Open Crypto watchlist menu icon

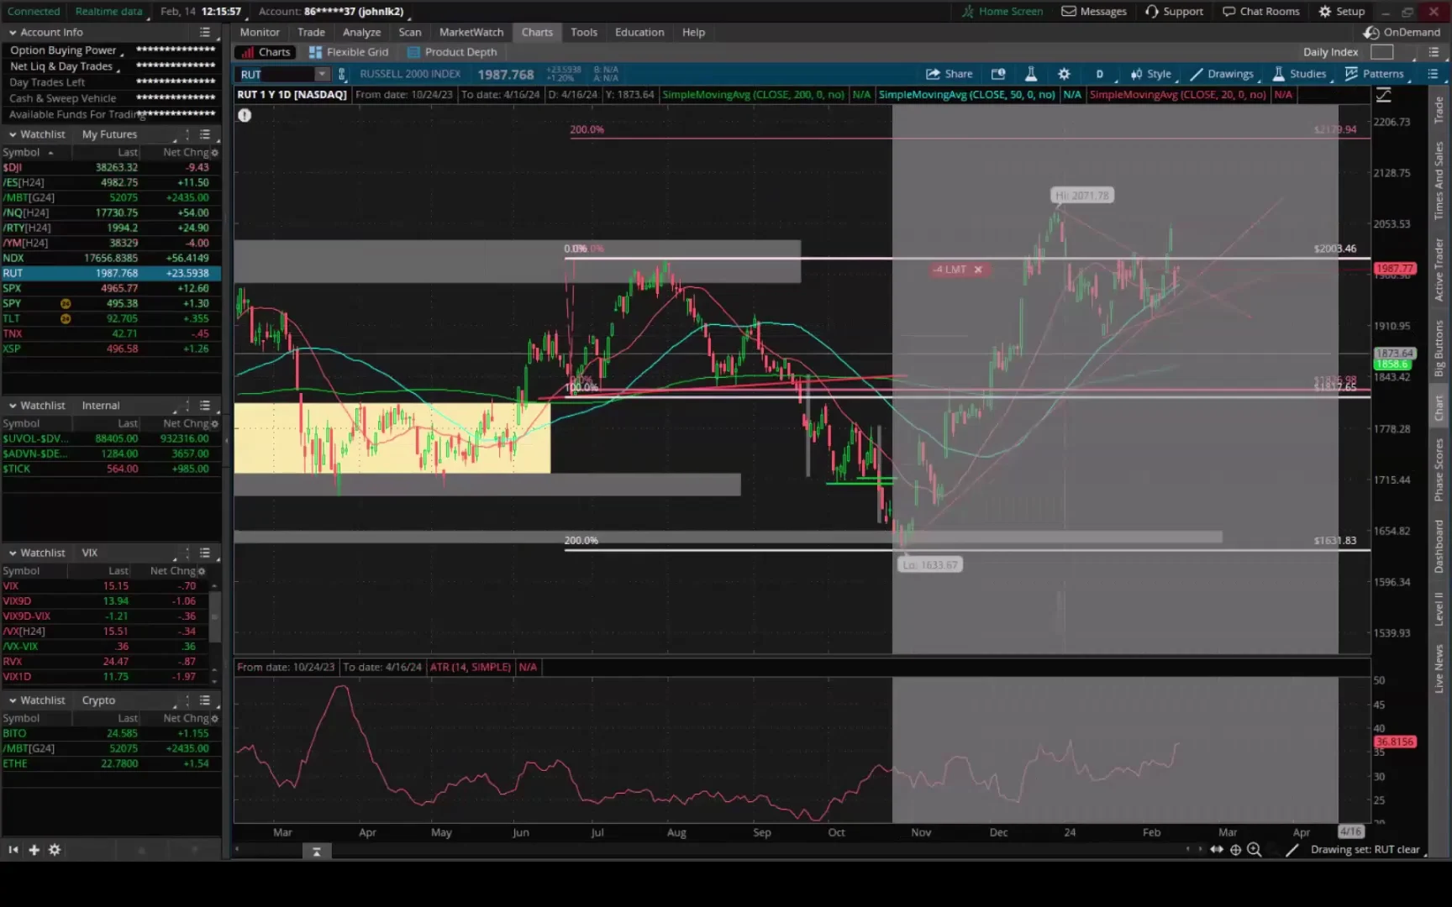[x=205, y=700]
